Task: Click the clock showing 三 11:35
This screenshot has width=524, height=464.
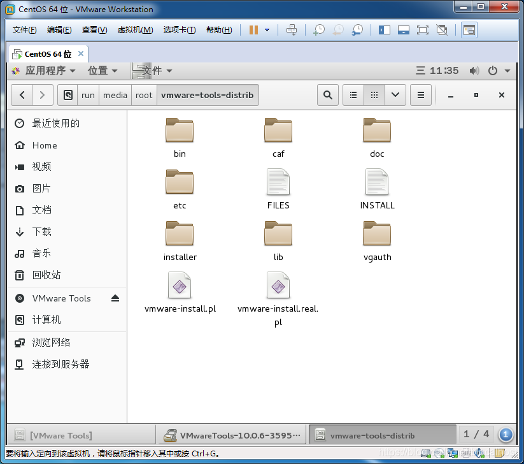Action: (437, 71)
